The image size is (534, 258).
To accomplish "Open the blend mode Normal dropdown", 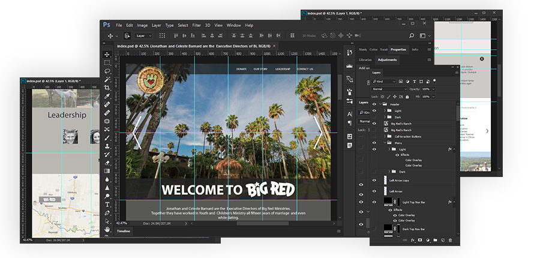I will (x=391, y=89).
